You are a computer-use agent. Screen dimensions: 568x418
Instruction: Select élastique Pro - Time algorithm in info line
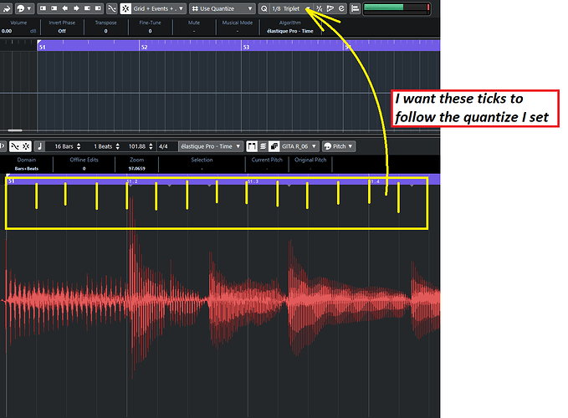(289, 31)
